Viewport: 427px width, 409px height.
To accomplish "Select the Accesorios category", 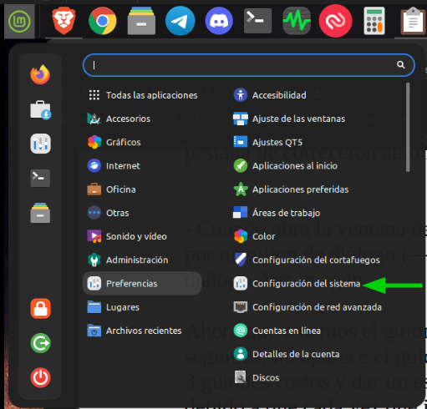I will [142, 119].
